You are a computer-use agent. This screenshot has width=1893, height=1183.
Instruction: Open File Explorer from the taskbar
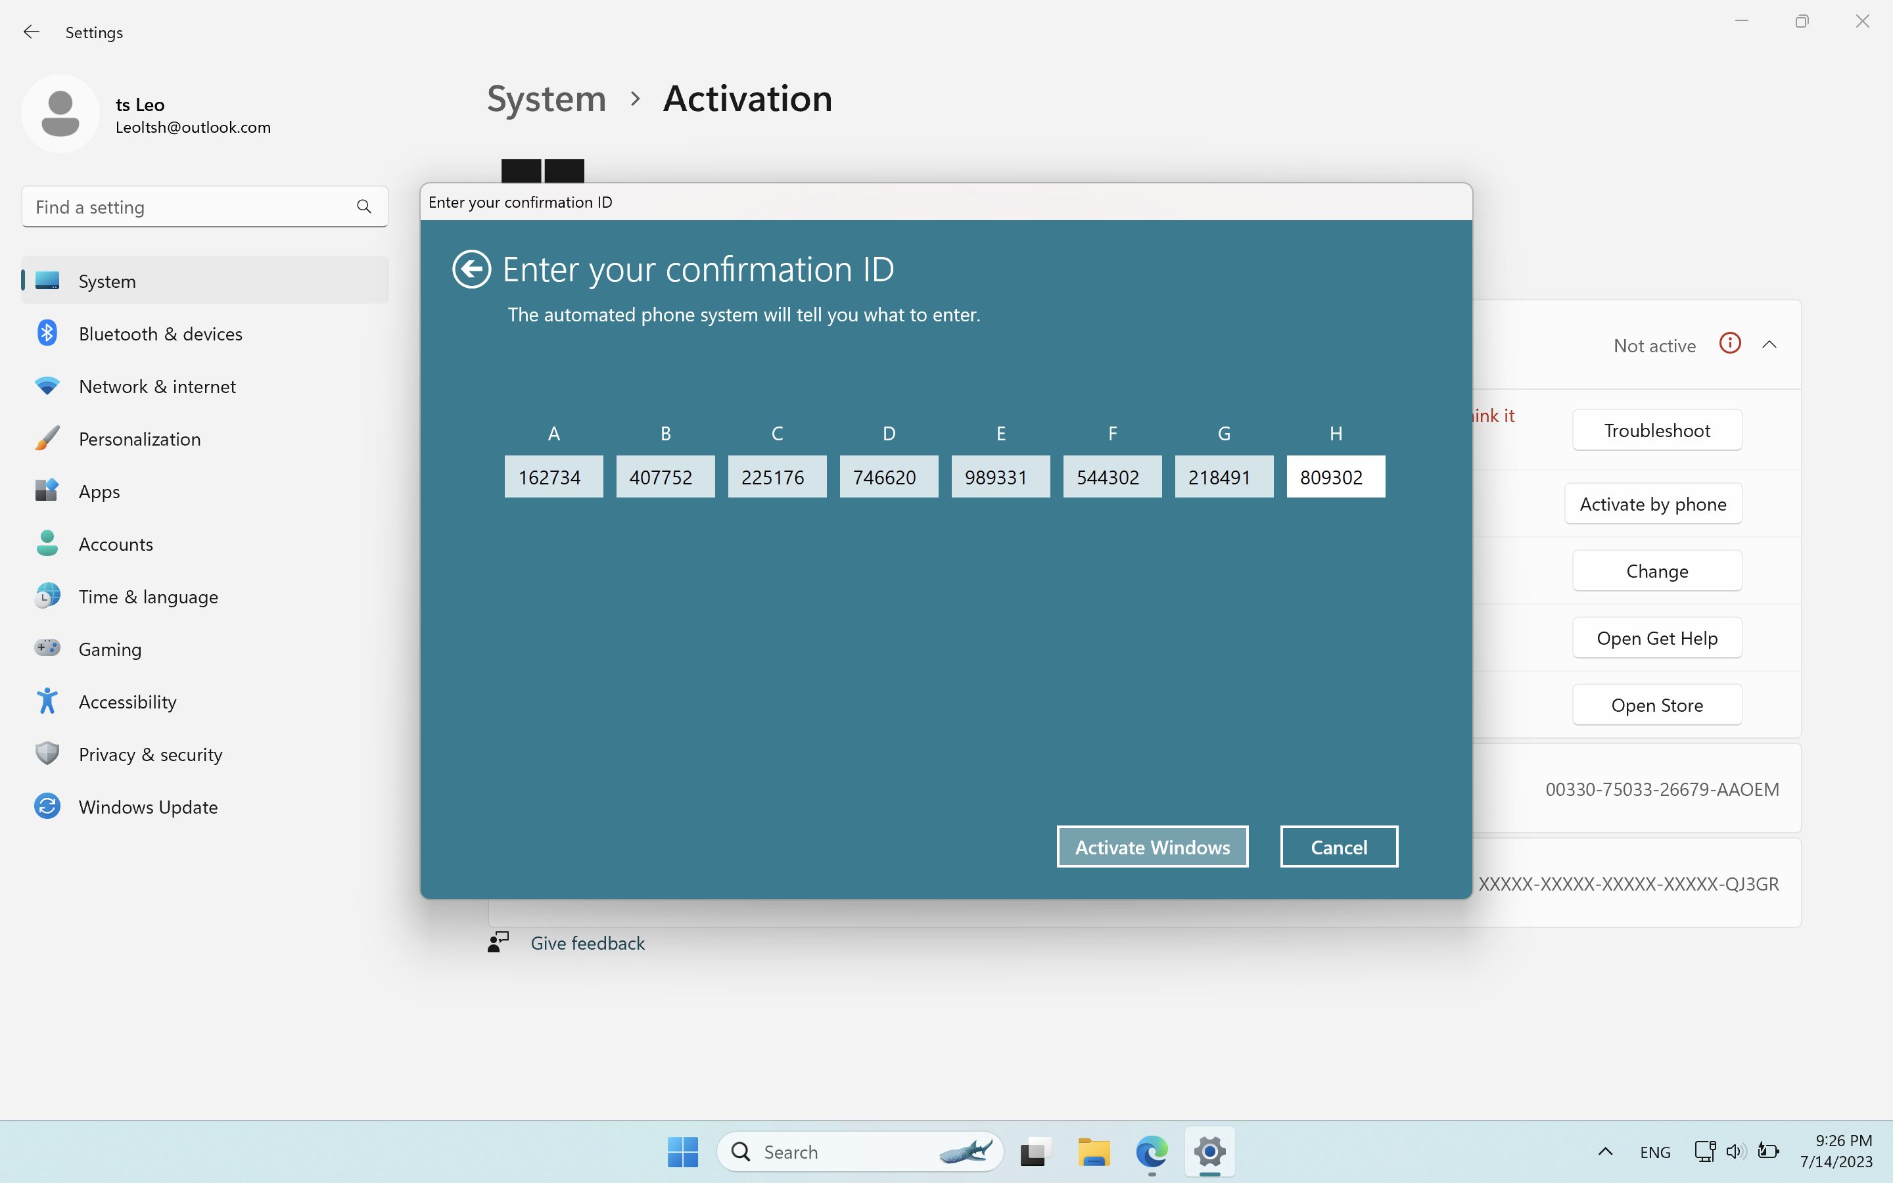1093,1151
